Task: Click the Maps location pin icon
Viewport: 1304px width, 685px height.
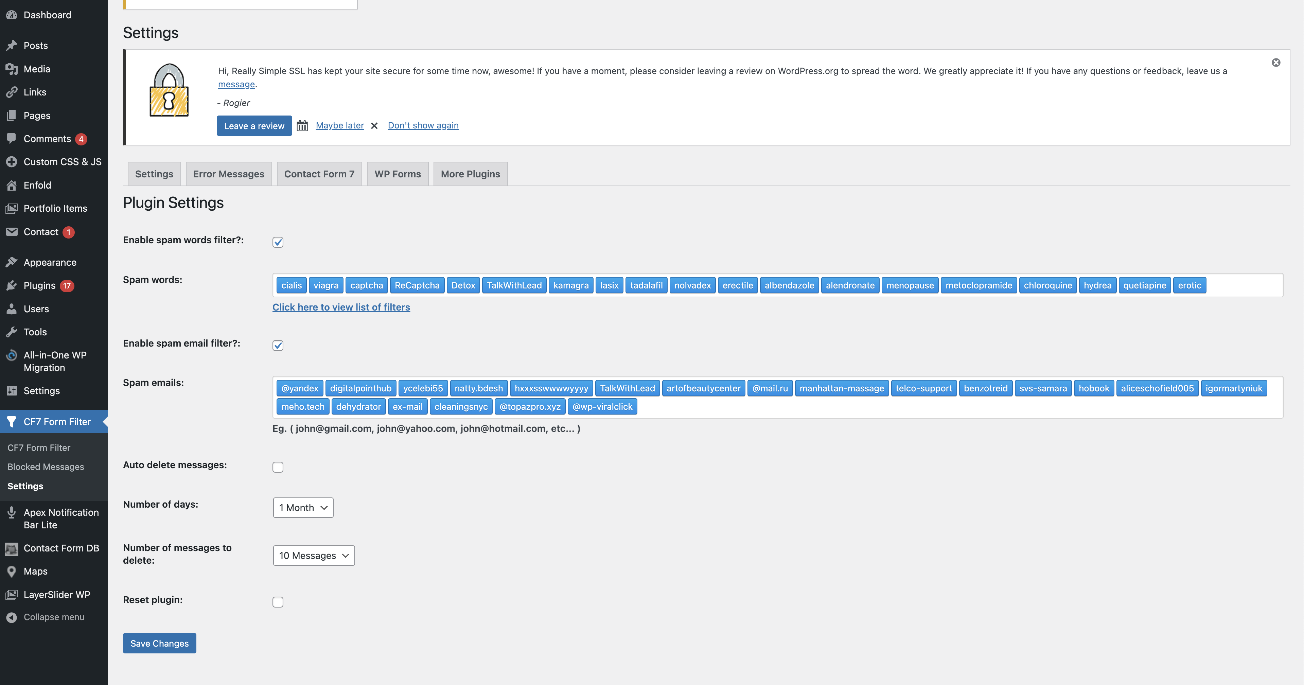Action: [x=12, y=572]
